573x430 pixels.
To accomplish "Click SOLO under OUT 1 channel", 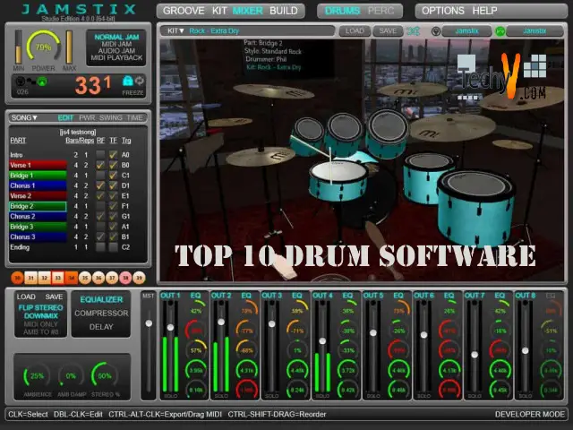I will [170, 396].
